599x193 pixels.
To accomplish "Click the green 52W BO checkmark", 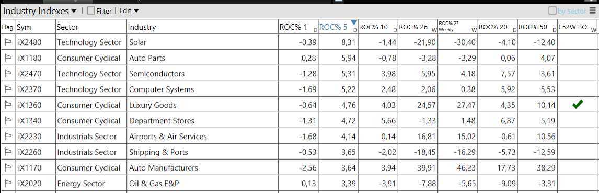I will click(x=578, y=104).
